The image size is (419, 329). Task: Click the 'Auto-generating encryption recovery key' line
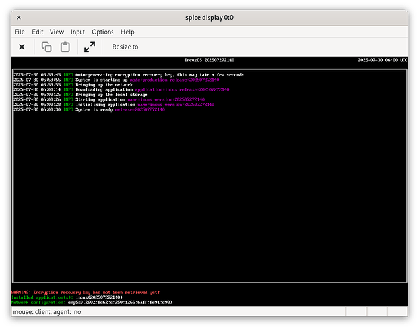(x=129, y=75)
